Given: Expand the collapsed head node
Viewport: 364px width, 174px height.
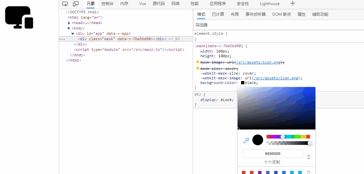Looking at the screenshot, I should 69,23.
